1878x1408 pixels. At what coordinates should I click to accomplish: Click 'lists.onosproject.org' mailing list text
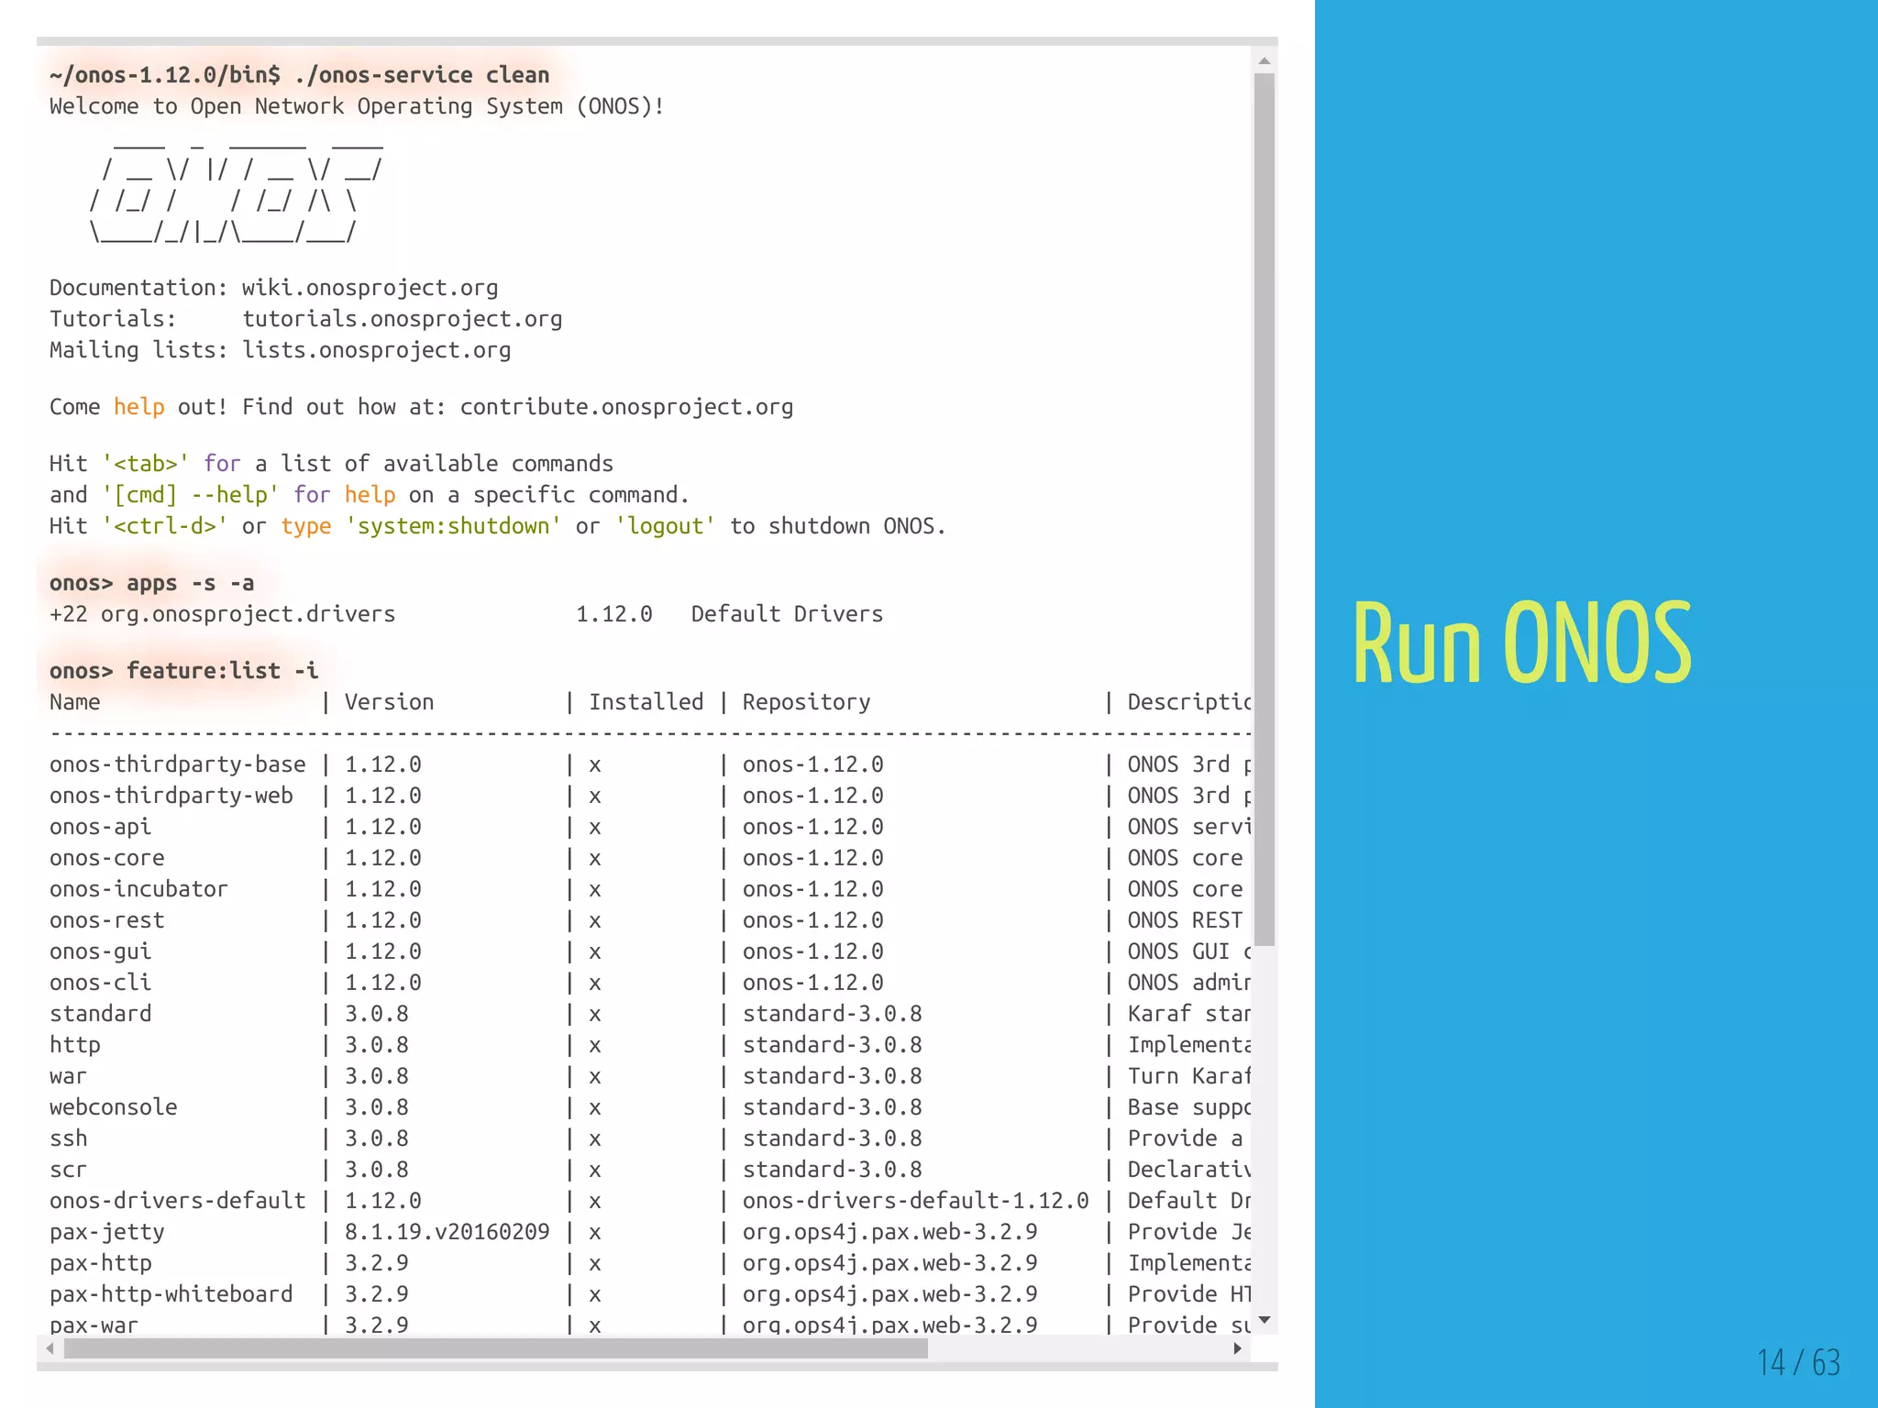click(377, 350)
